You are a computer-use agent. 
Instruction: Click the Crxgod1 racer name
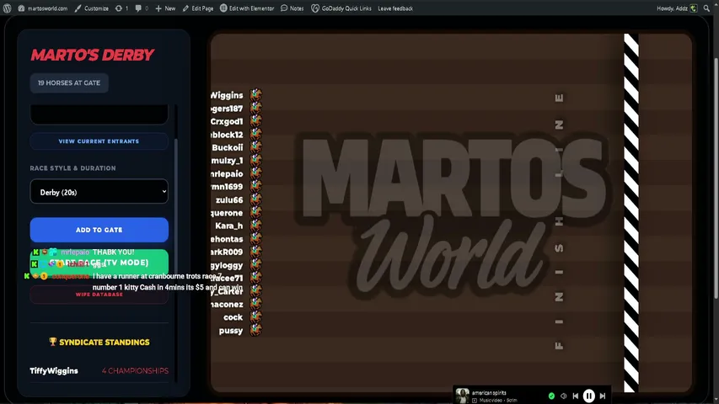[x=227, y=121]
